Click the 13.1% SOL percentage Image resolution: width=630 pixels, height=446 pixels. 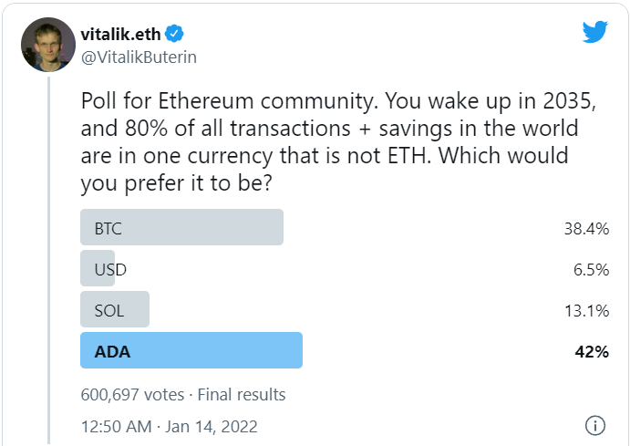tap(587, 311)
